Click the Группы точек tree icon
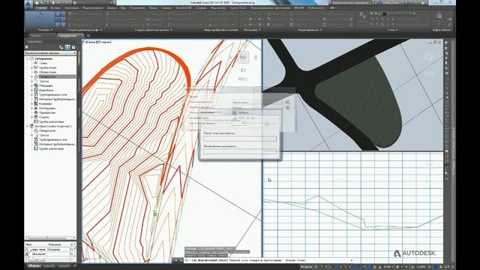 pos(36,67)
